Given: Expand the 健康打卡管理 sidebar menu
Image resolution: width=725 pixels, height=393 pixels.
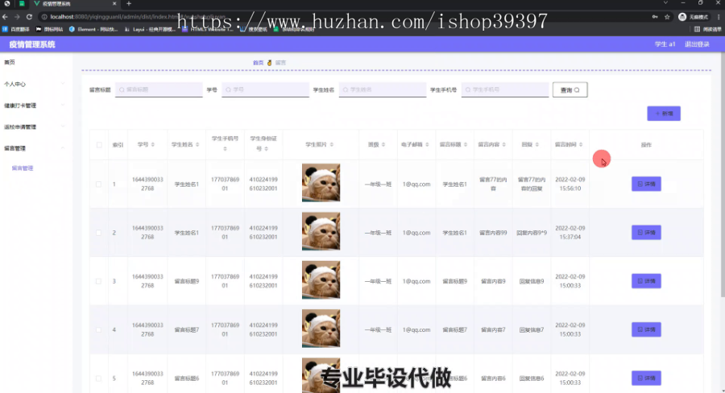Looking at the screenshot, I should [36, 105].
